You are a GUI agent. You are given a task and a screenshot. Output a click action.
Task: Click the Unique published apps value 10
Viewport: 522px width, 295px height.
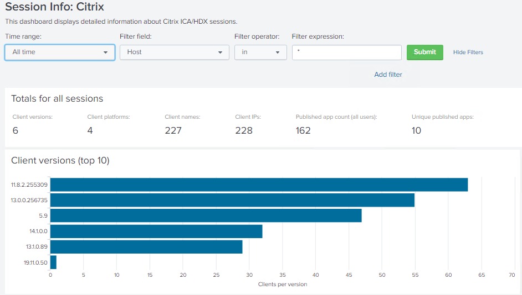[x=416, y=130]
